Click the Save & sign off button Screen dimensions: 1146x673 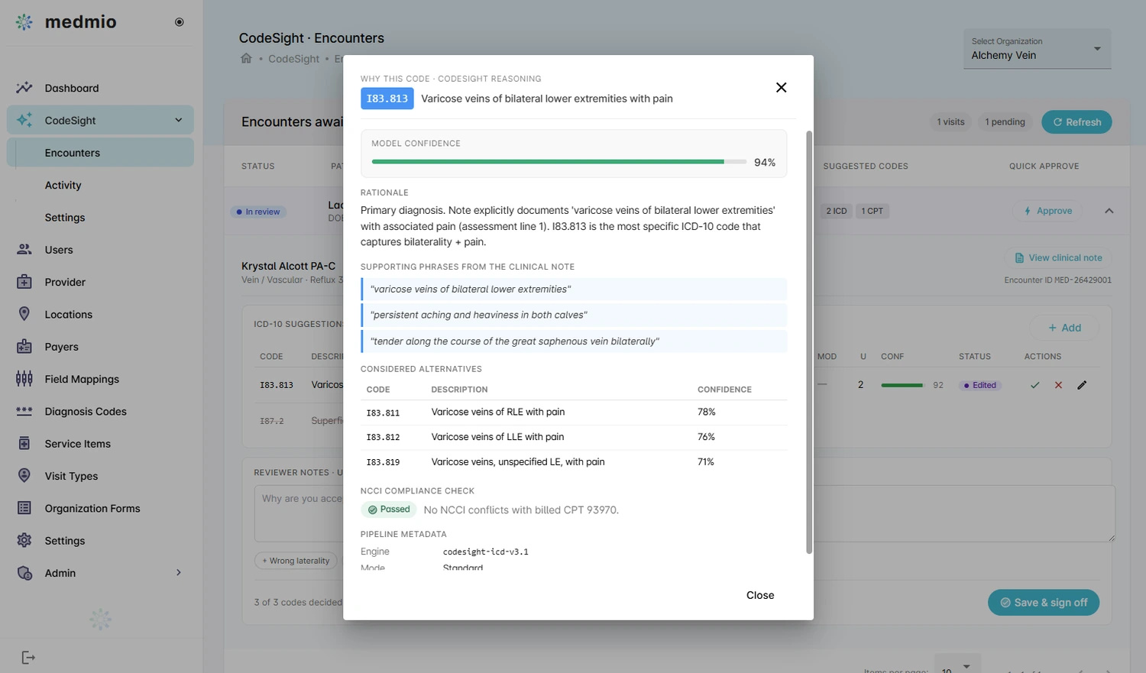pyautogui.click(x=1044, y=603)
